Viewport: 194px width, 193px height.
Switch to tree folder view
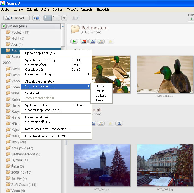tap(56, 18)
